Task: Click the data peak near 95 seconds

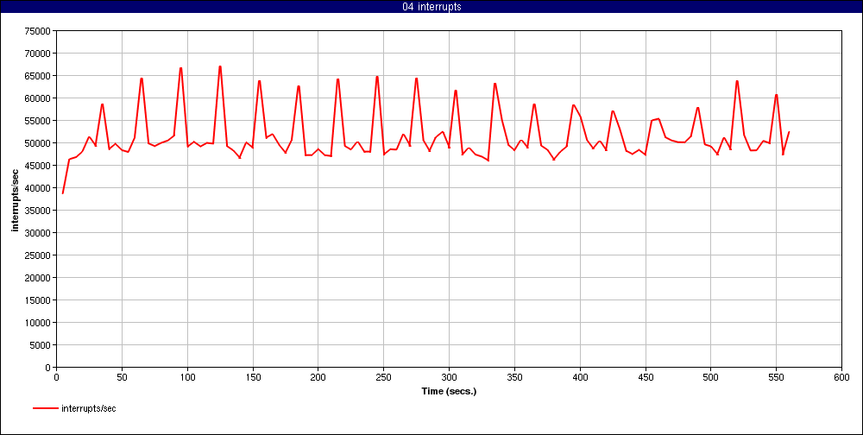Action: click(180, 68)
